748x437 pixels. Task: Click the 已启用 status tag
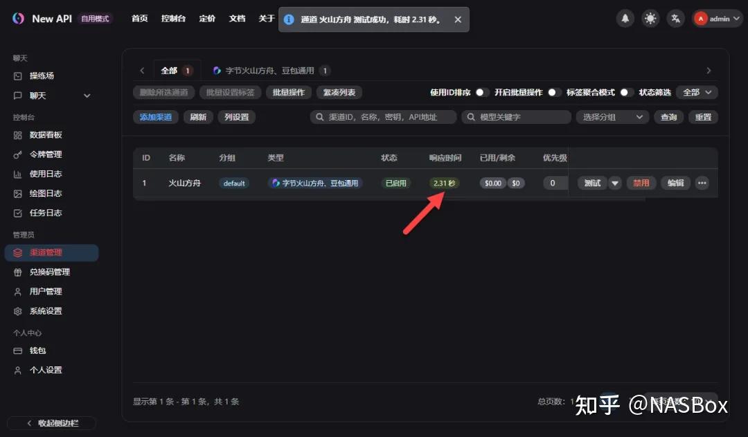(x=396, y=184)
